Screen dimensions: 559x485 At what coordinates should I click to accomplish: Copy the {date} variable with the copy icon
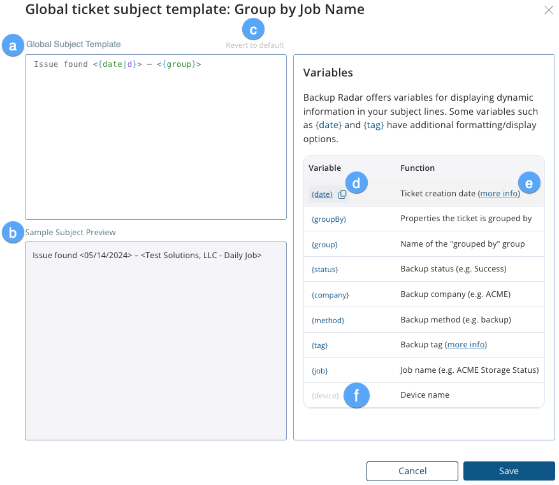[x=342, y=194]
